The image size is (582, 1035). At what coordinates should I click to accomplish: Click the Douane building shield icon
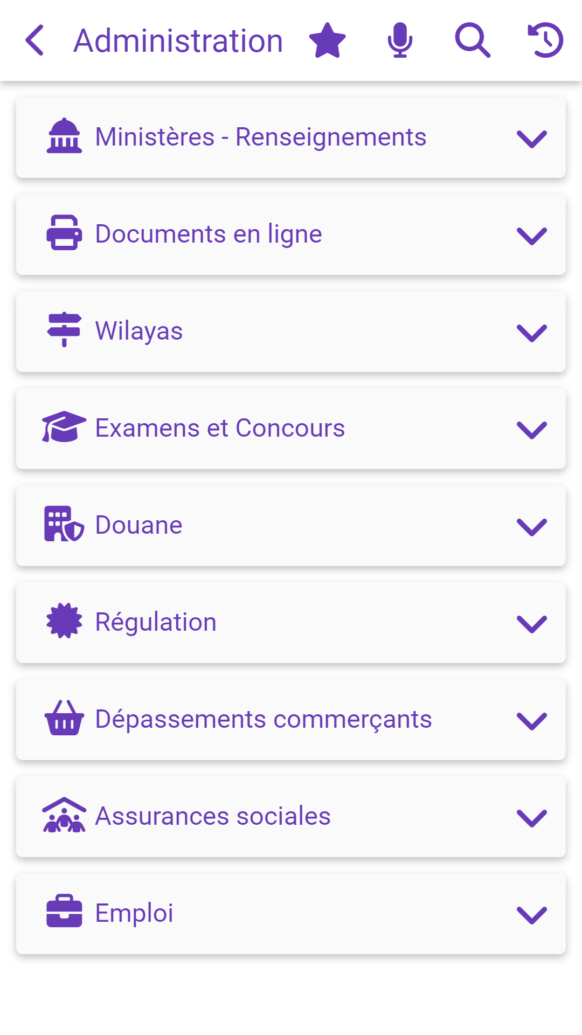pyautogui.click(x=64, y=524)
